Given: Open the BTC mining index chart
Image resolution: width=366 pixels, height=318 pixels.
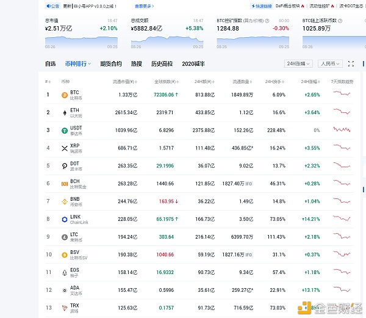Looking at the screenshot, I should point(253,42).
